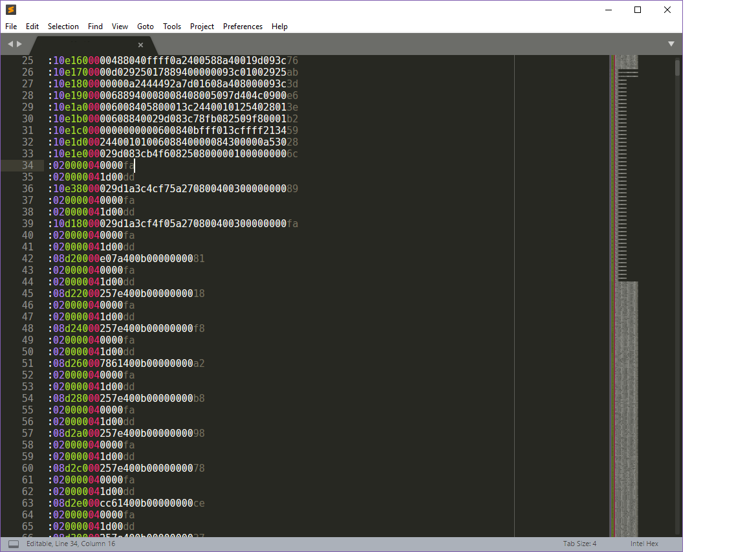The width and height of the screenshot is (745, 552).
Task: Click the record beginning 08d20000
Action: [x=126, y=259]
